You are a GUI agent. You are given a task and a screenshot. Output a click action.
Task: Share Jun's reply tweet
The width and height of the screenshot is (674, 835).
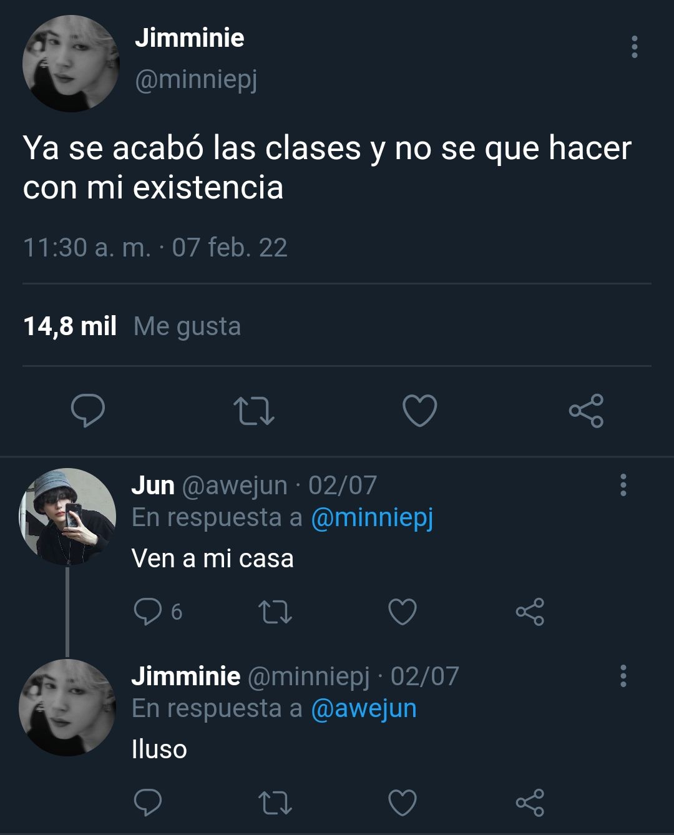pyautogui.click(x=530, y=612)
